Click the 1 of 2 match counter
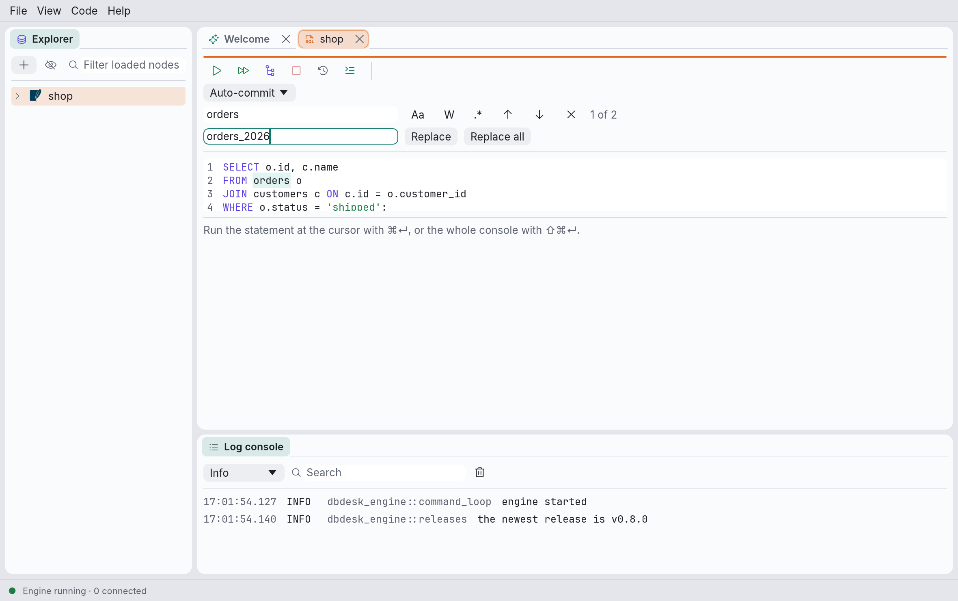This screenshot has width=958, height=601. tap(603, 115)
